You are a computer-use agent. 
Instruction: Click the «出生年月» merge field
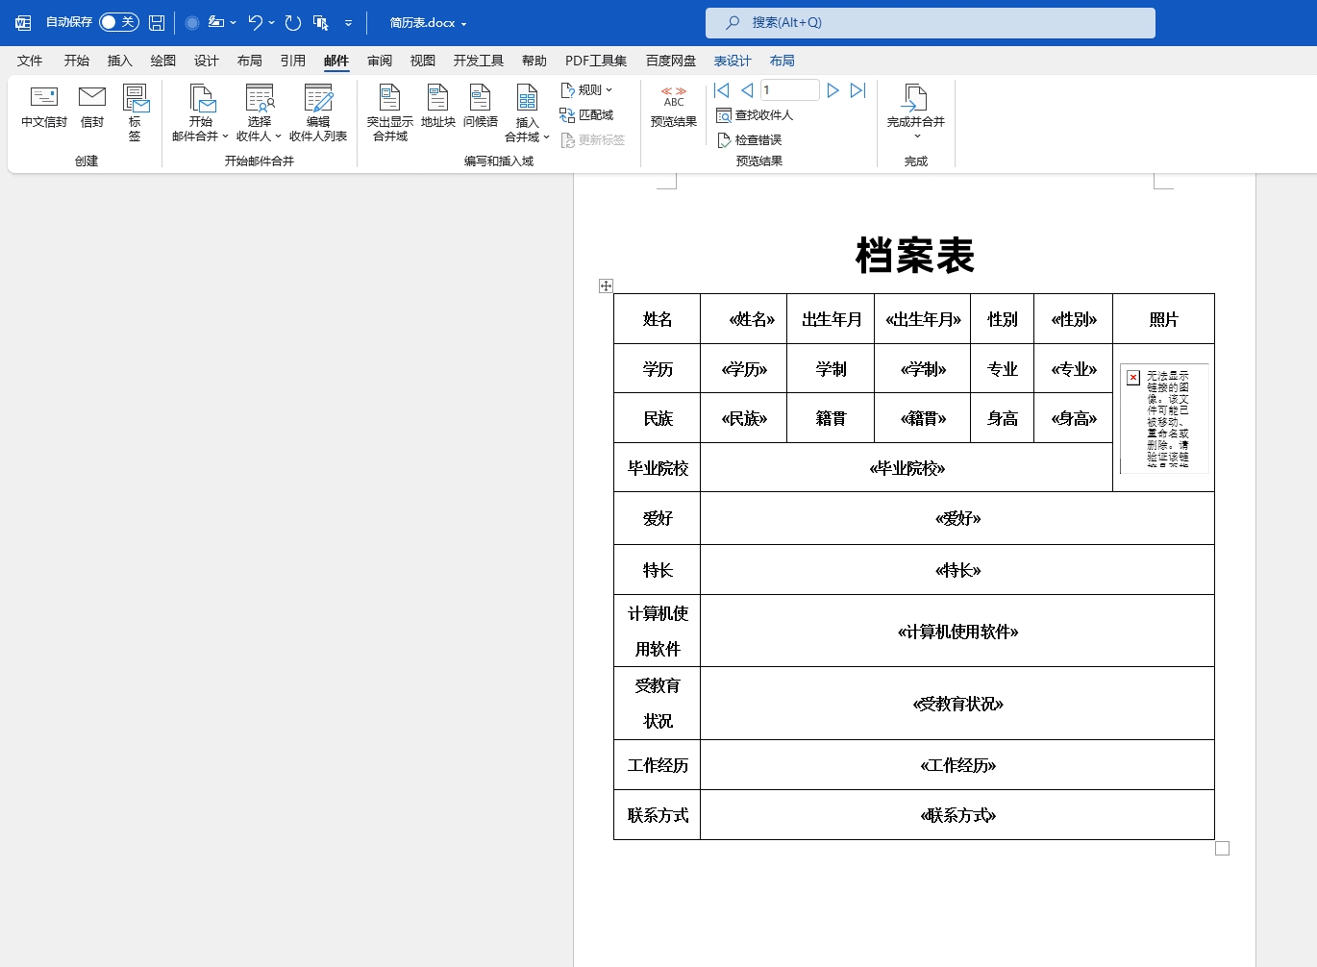tap(923, 319)
